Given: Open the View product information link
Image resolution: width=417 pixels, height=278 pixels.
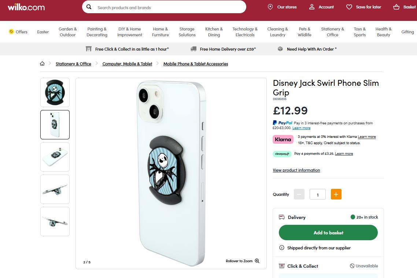Looking at the screenshot, I should click(296, 170).
